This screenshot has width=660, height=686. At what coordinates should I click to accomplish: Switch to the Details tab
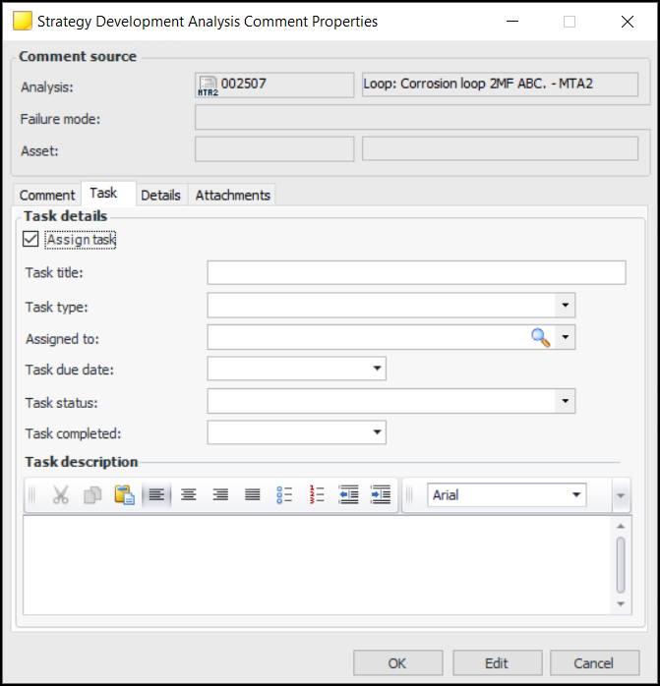(x=160, y=196)
